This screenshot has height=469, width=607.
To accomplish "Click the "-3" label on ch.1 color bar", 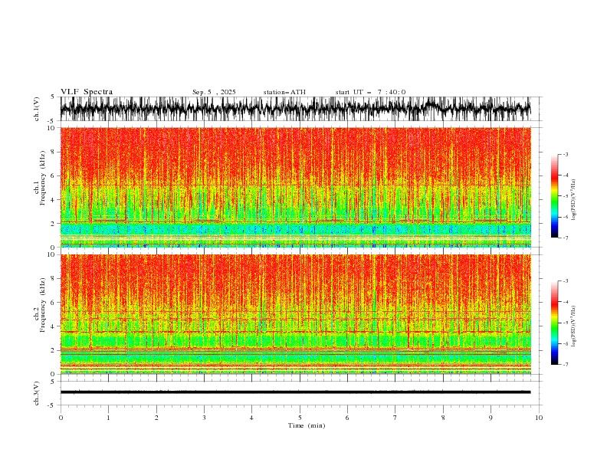I will tap(565, 154).
